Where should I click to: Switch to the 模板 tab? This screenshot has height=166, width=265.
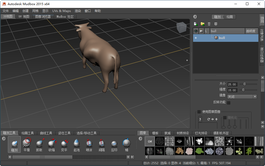pyautogui.click(x=155, y=133)
